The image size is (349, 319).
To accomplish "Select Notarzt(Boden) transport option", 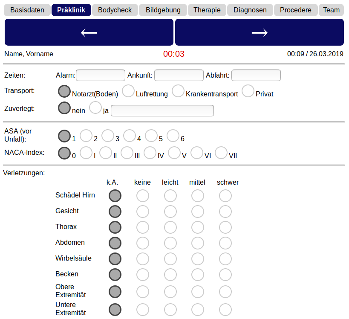I will [64, 91].
